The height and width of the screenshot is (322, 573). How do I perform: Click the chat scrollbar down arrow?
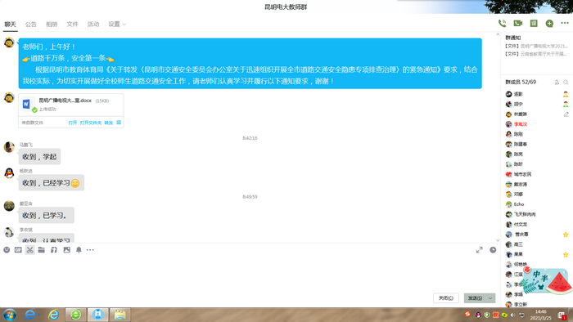tap(498, 240)
